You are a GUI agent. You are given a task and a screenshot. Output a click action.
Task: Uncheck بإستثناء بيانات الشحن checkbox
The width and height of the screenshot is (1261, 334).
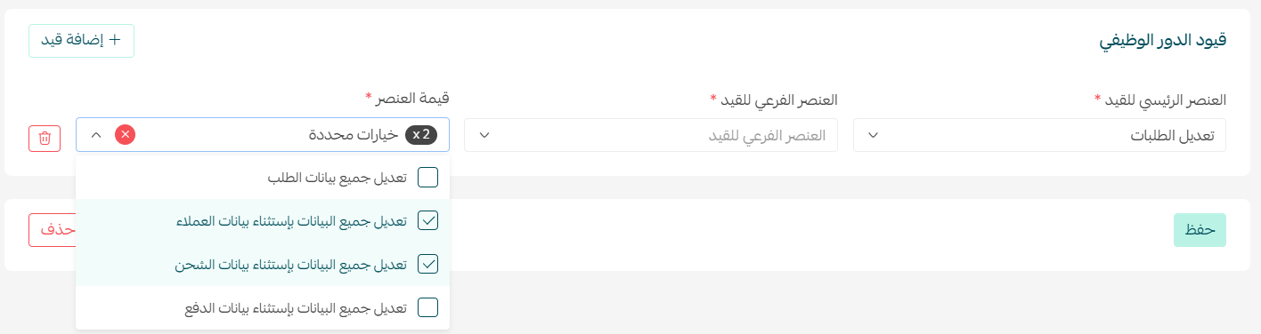[x=428, y=264]
